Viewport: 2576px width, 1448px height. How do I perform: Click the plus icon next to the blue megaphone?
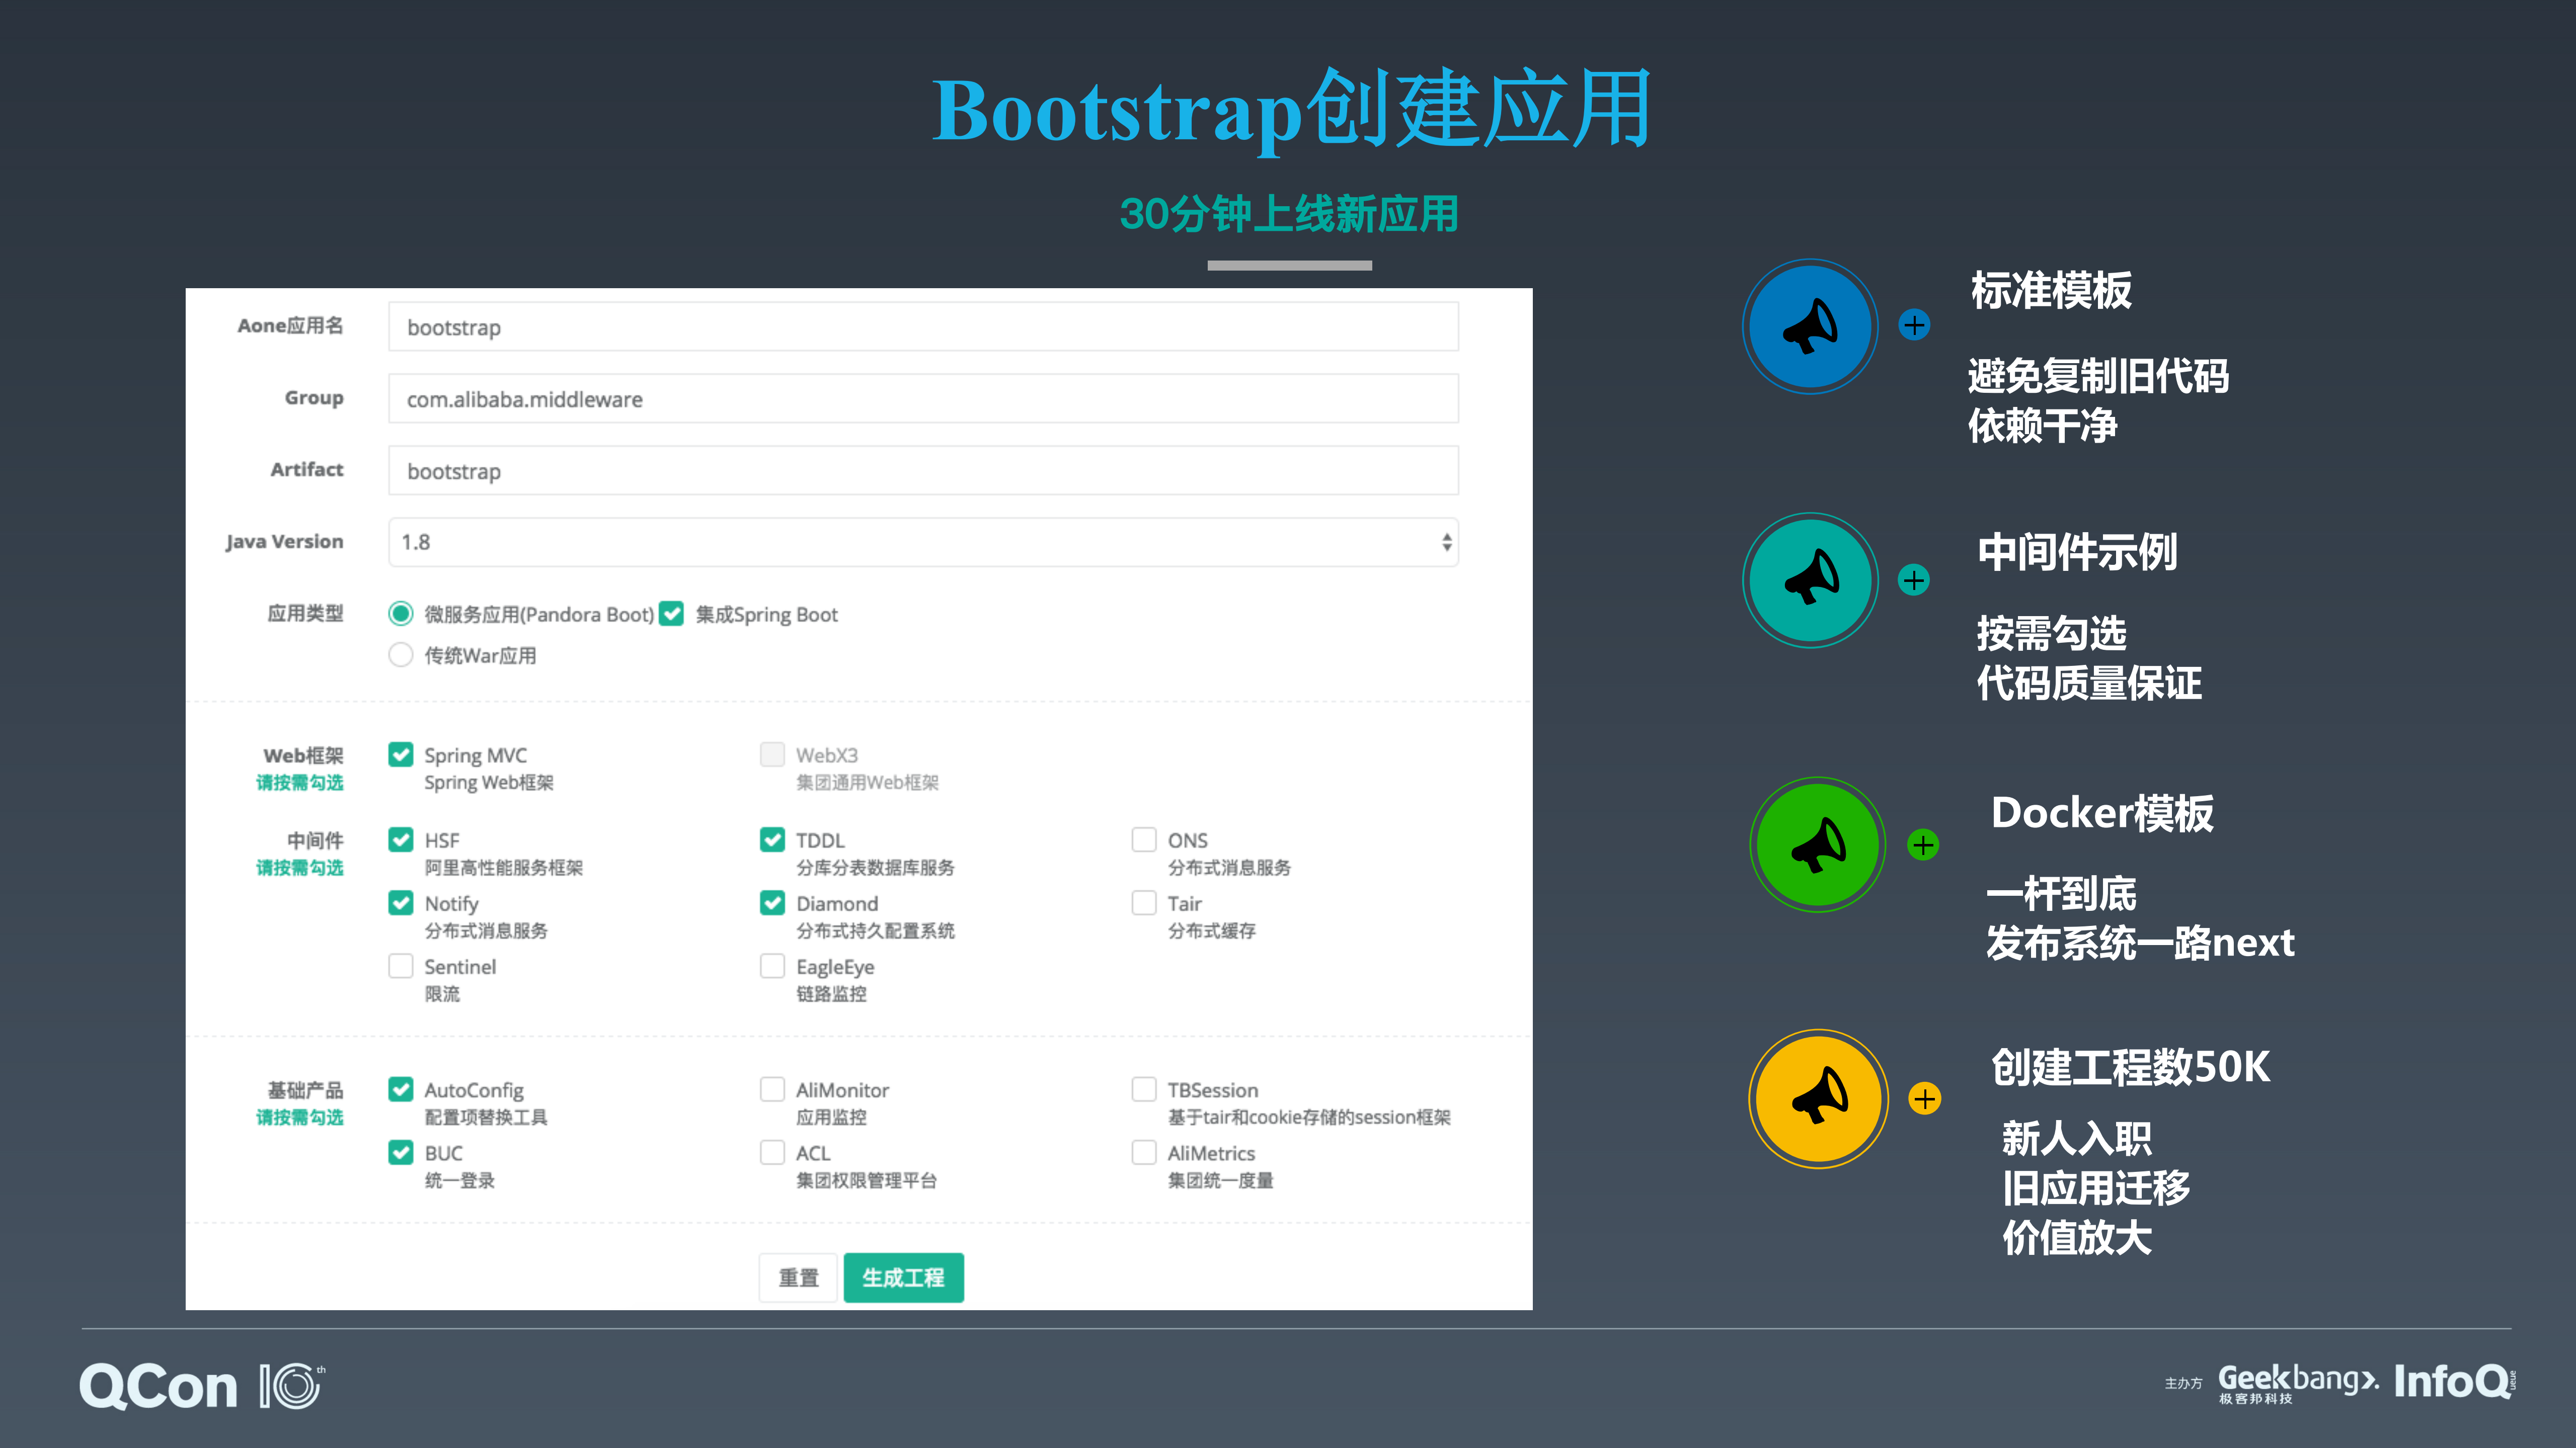click(x=1915, y=326)
